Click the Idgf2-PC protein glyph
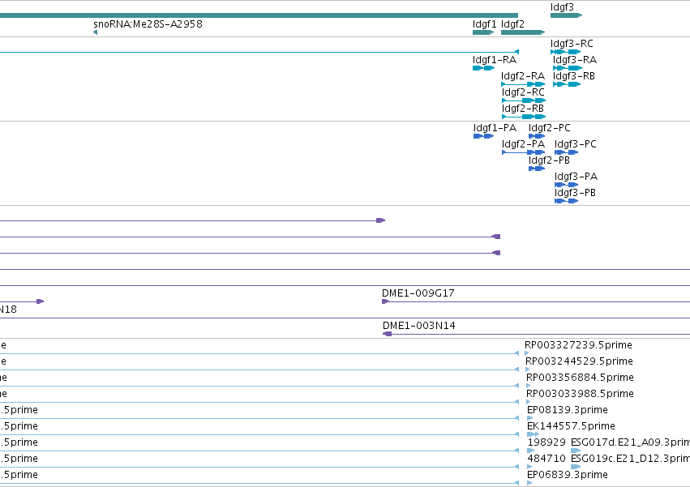This screenshot has width=690, height=487. (537, 136)
